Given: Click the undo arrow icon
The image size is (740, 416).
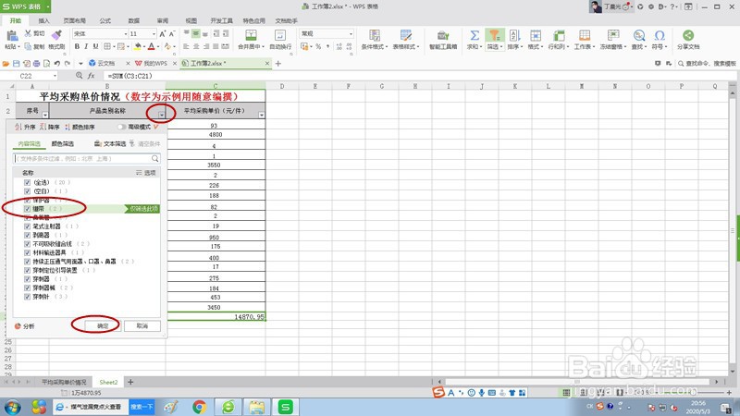Looking at the screenshot, I should tap(57, 63).
